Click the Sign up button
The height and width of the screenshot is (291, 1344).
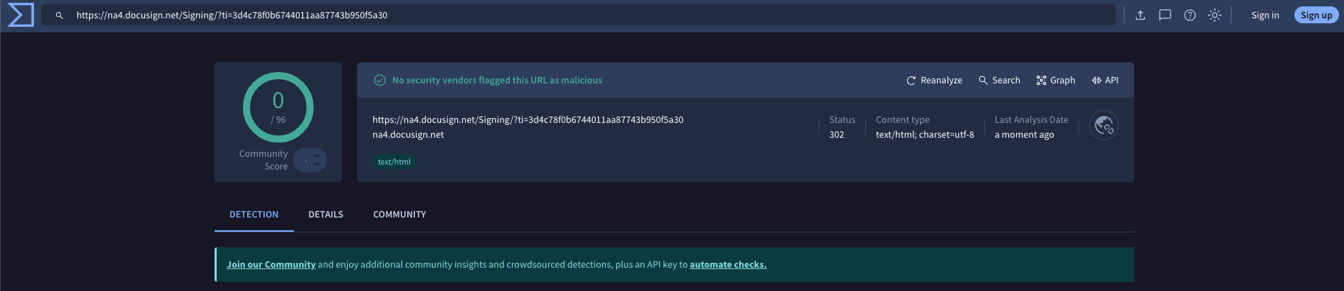click(1316, 15)
